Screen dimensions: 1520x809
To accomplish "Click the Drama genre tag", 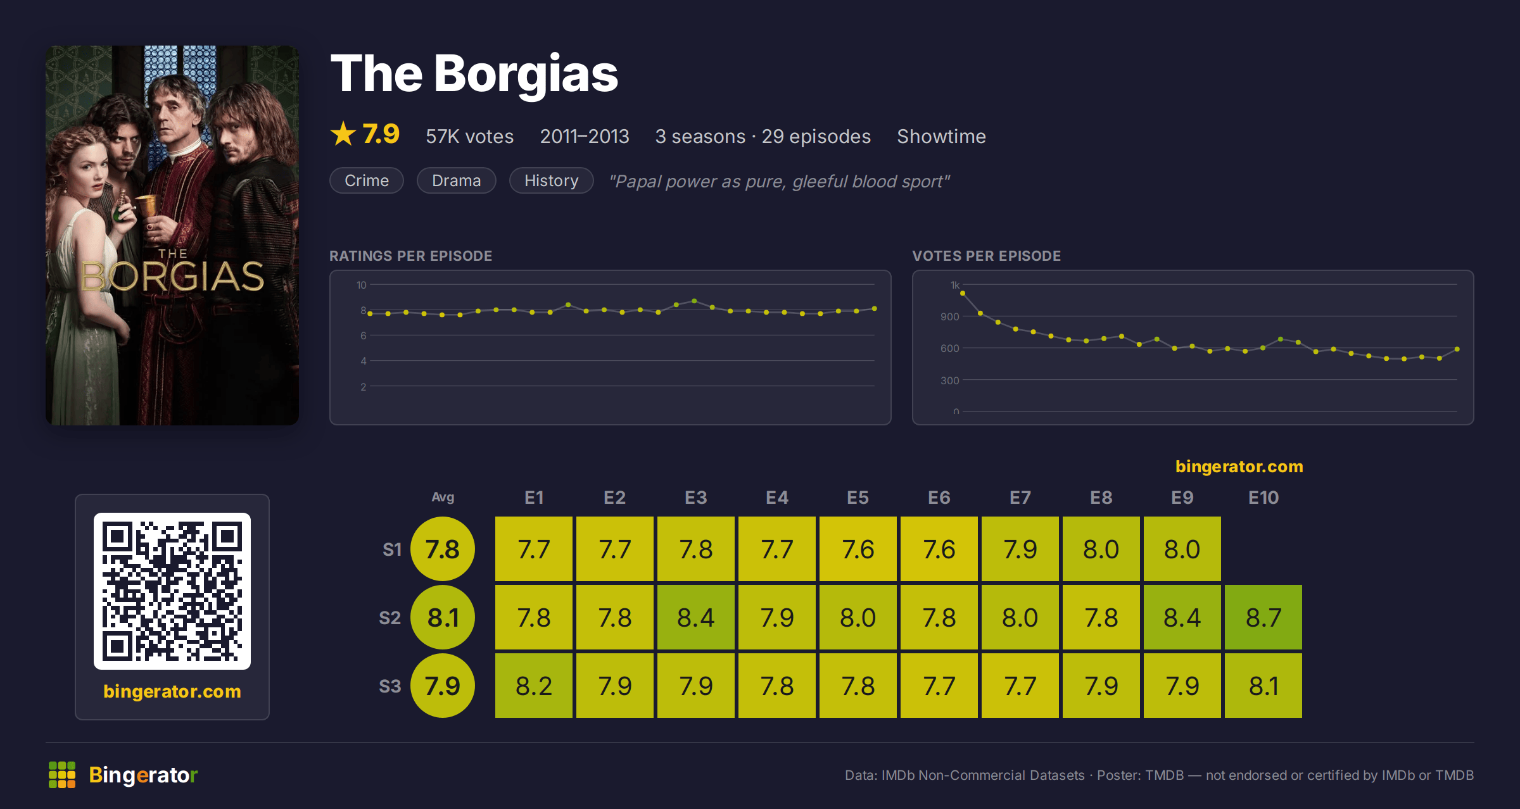I will [x=456, y=180].
